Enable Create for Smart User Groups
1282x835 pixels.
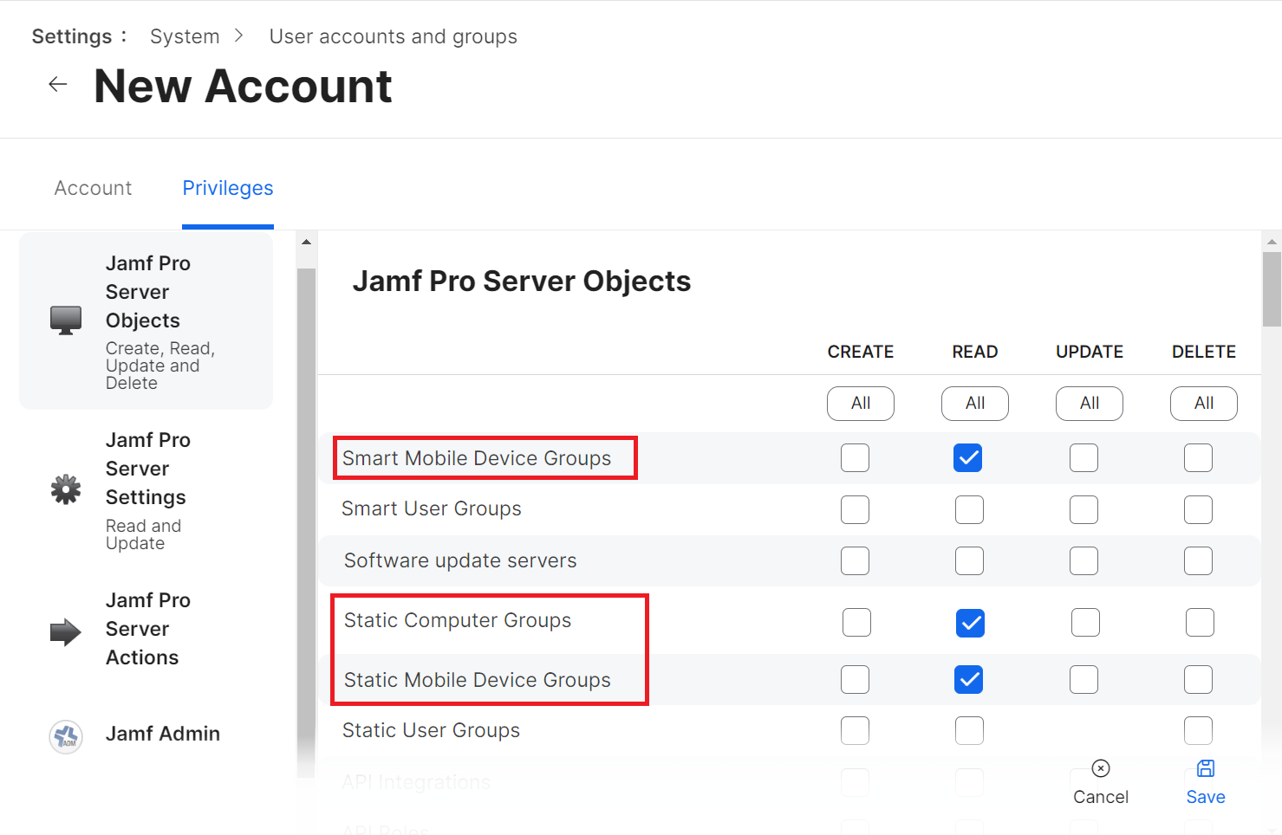(x=855, y=509)
